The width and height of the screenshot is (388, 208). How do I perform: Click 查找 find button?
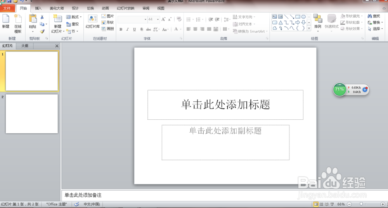374,16
